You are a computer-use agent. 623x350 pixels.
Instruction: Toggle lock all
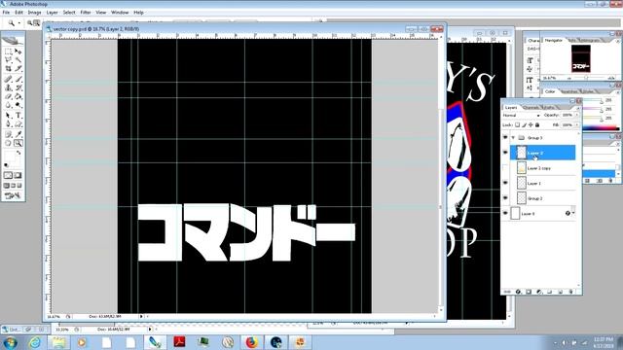537,125
